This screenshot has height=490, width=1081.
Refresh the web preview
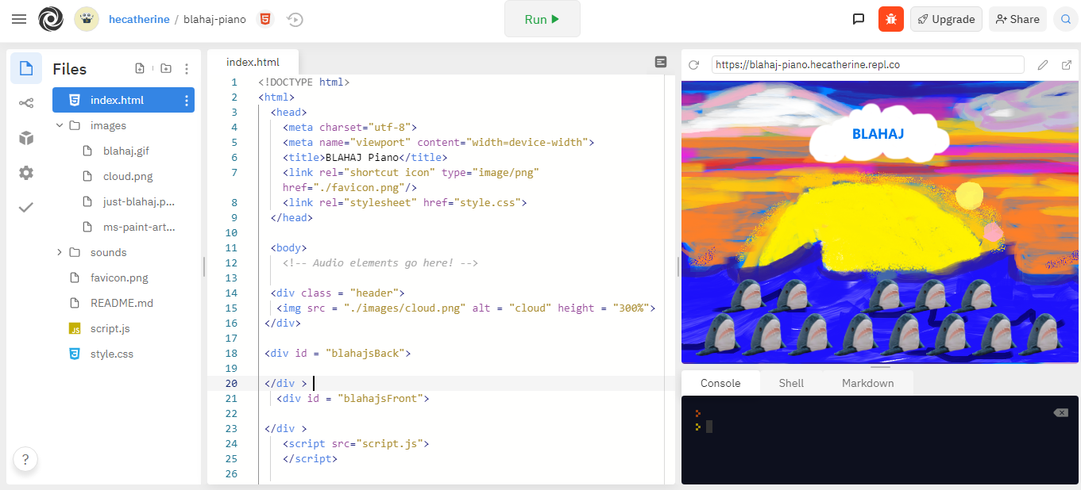[x=693, y=65]
